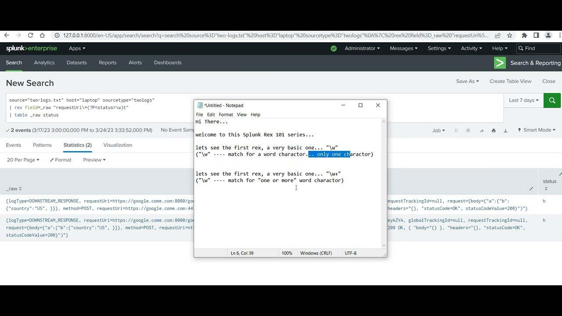Screen dimensions: 562x316
Task: Click the Notepad title bar icon
Action: (200, 105)
